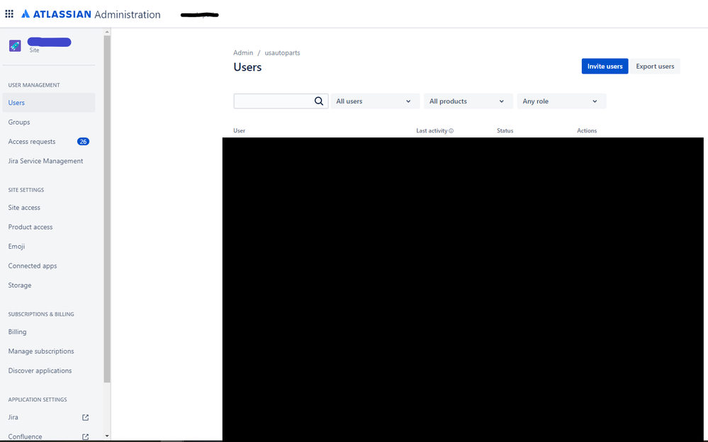Click the USER MANAGEMENT section label
This screenshot has height=442, width=708.
pyautogui.click(x=34, y=85)
